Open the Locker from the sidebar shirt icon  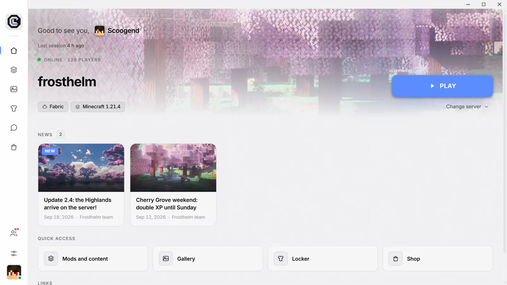click(14, 109)
